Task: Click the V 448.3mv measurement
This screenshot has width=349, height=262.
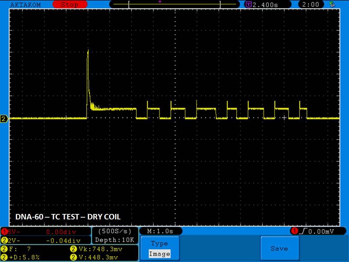Action: [96, 257]
